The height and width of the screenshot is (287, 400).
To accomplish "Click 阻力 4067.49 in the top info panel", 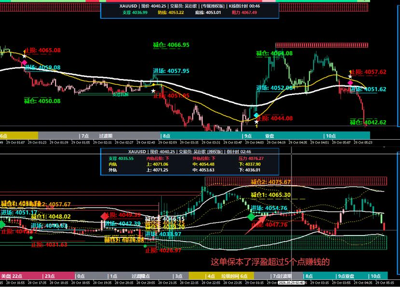I will point(244,13).
